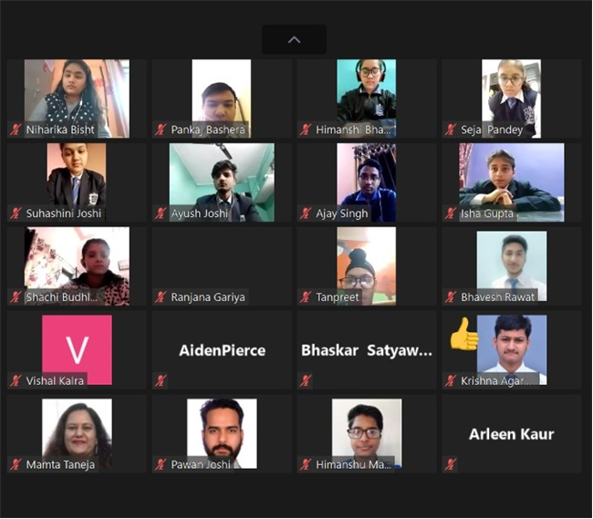Select Himanshu Ma... participant photo

pyautogui.click(x=367, y=433)
